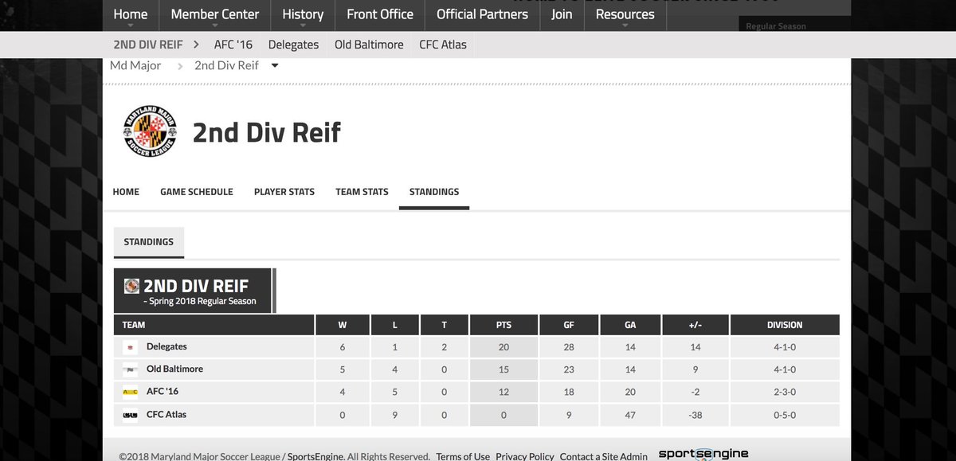
Task: Switch to the HOME tab
Action: [x=126, y=192]
